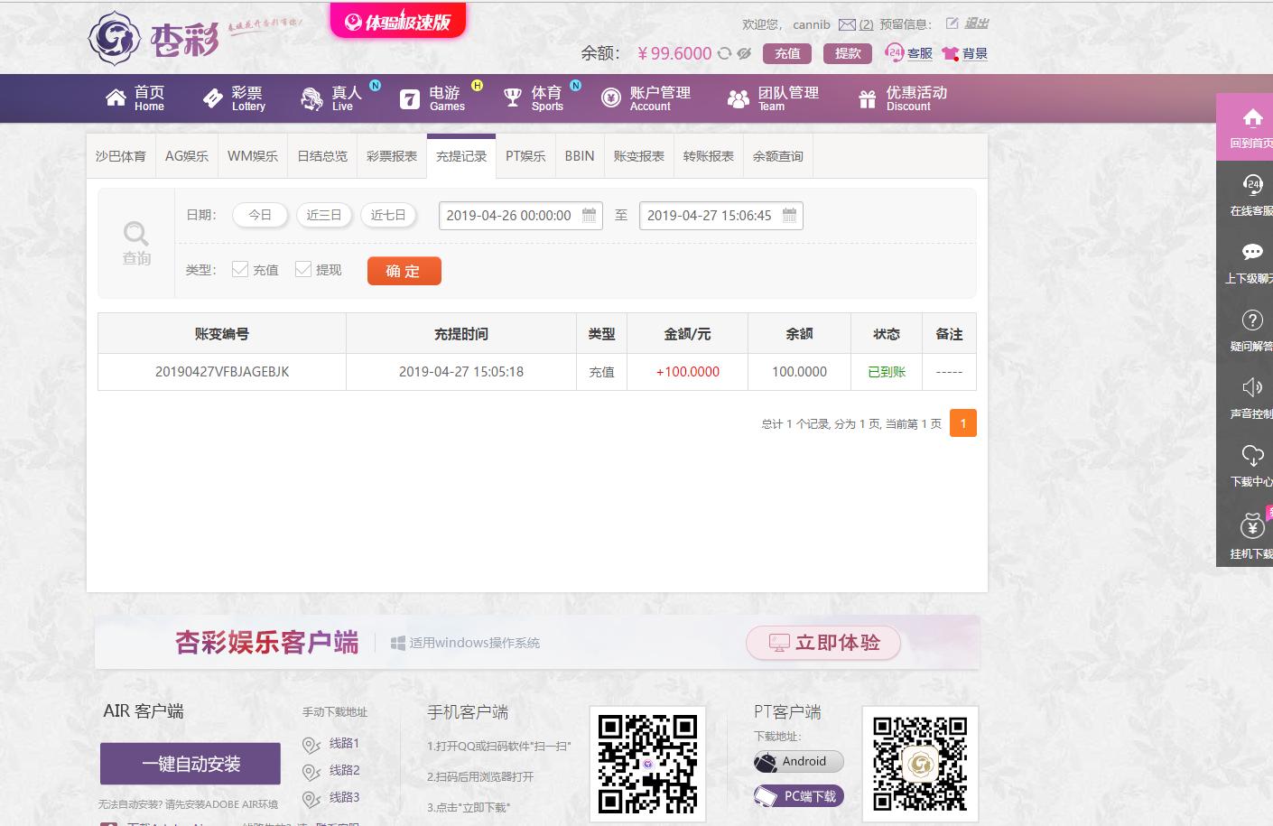The height and width of the screenshot is (826, 1273).
Task: Open 优惠活动 Discount menu
Action: coord(902,98)
